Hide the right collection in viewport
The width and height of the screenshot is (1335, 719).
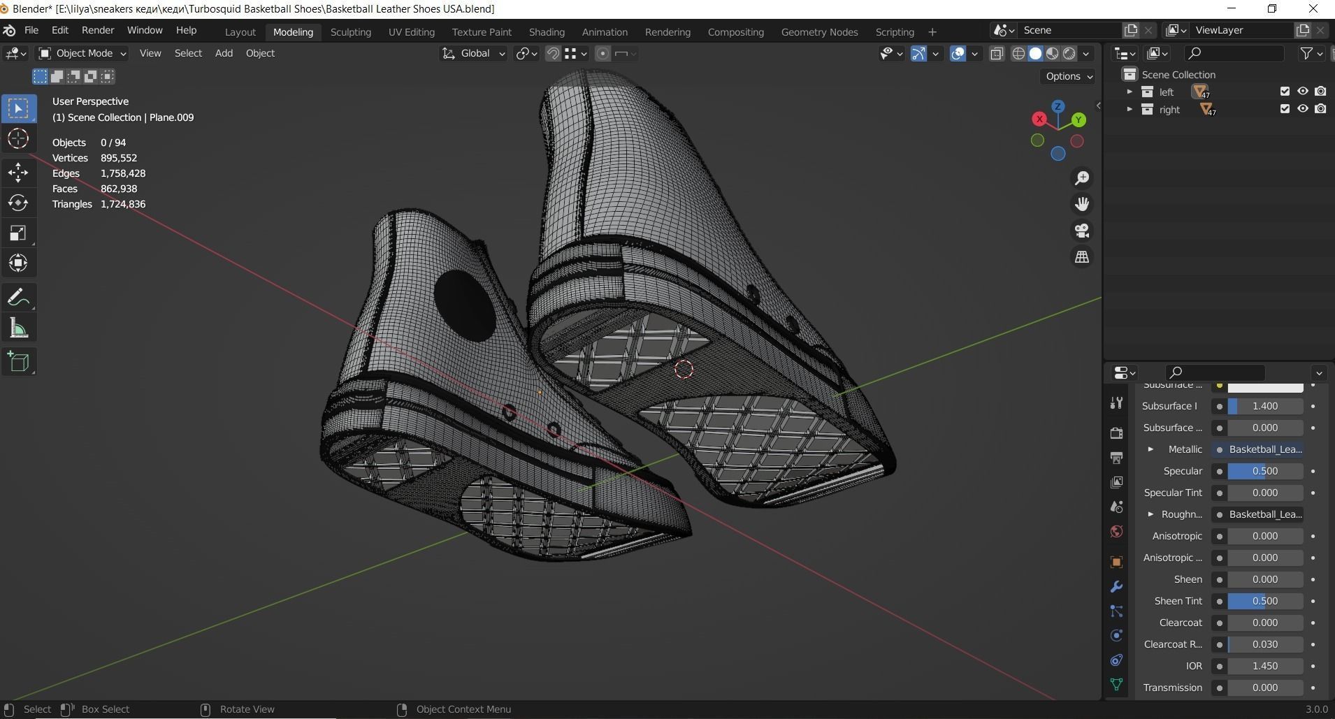click(1303, 109)
